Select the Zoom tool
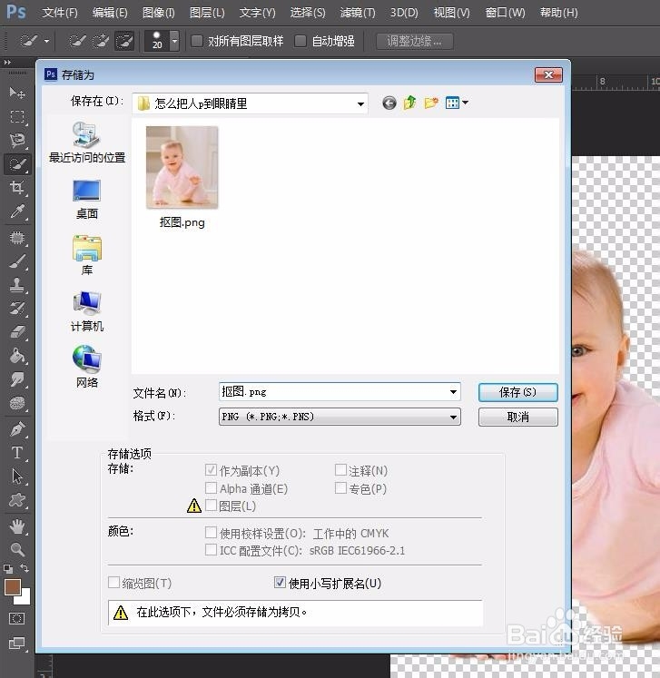Screen dimensions: 660x678 pos(17,550)
